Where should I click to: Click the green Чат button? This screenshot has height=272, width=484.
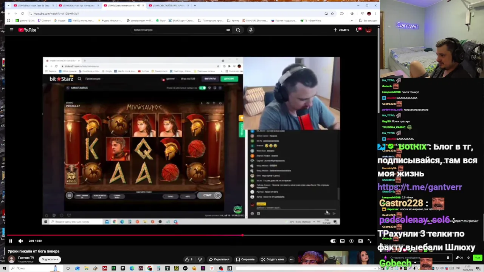(478, 258)
